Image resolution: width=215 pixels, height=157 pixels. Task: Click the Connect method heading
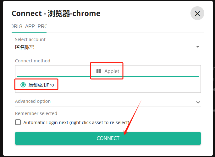32,61
